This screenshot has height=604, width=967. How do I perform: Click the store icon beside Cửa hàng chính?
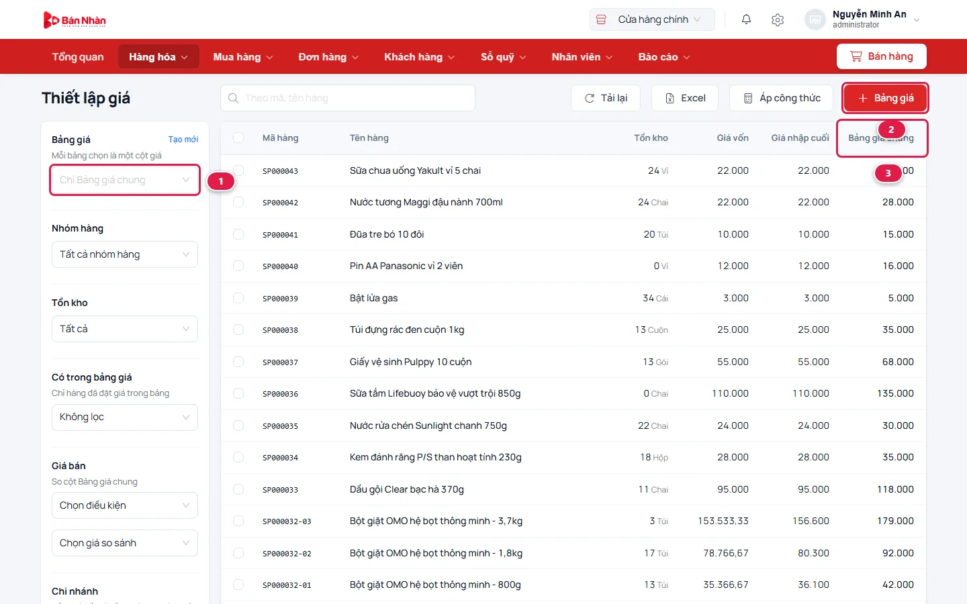pos(602,19)
